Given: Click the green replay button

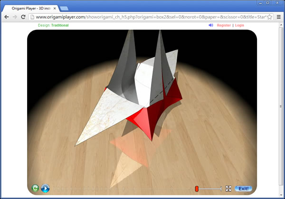Looking at the screenshot, I should tap(35, 188).
